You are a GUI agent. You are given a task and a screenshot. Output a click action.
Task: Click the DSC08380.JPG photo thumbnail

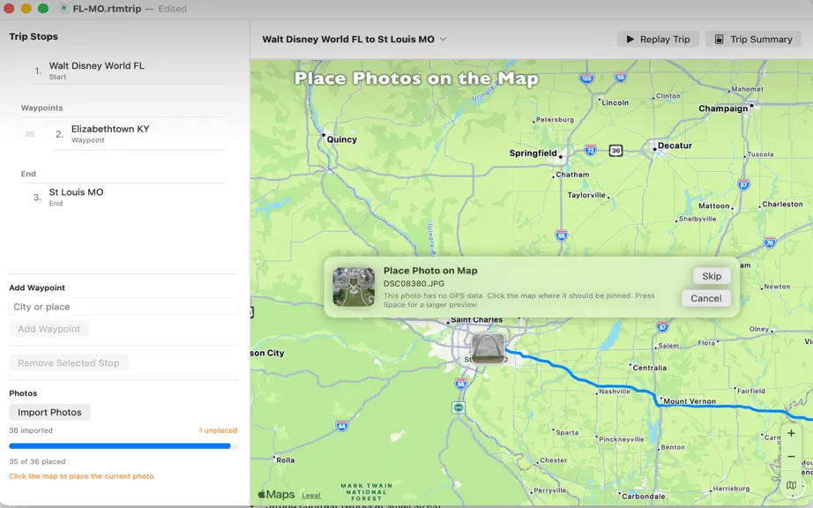[354, 288]
